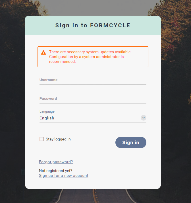The width and height of the screenshot is (191, 203).
Task: Open the Forgot password? link
Action: [x=56, y=162]
